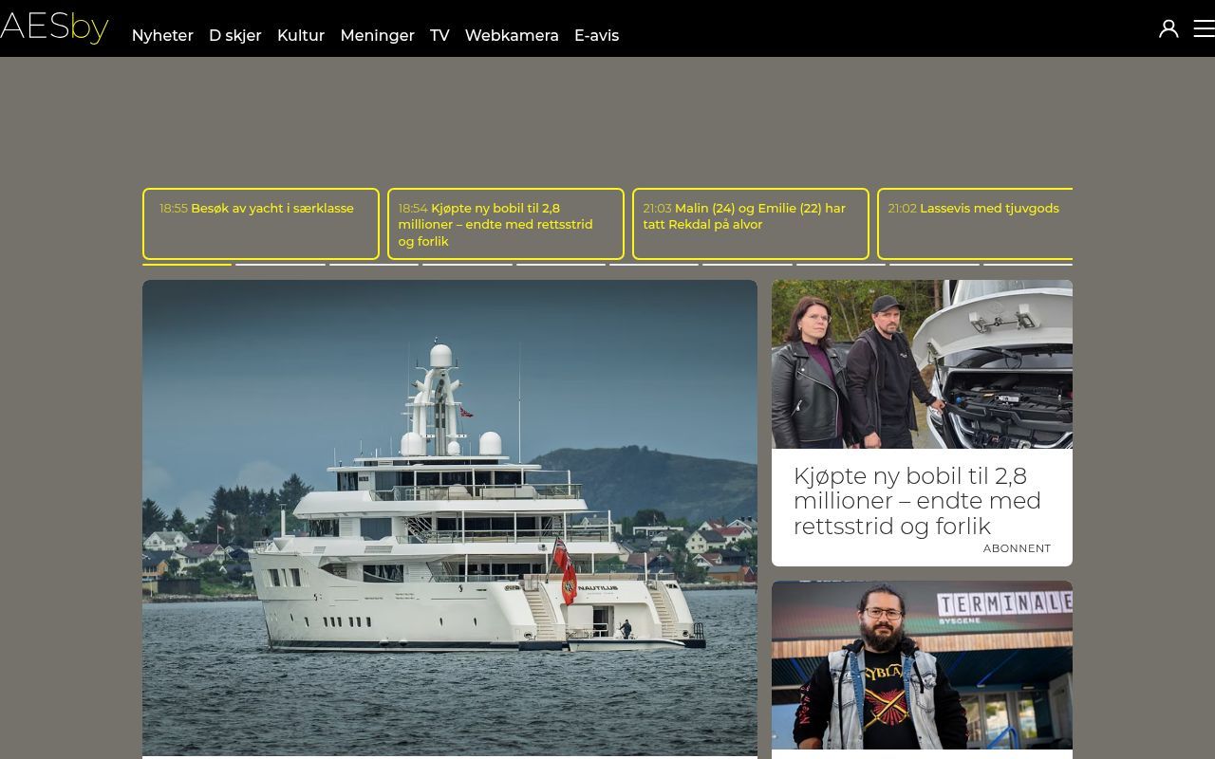Open ticker story Malin og Emilie Rekdal
This screenshot has width=1215, height=759.
[751, 224]
